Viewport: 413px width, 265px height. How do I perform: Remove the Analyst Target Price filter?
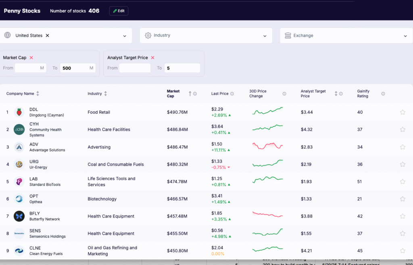(153, 58)
